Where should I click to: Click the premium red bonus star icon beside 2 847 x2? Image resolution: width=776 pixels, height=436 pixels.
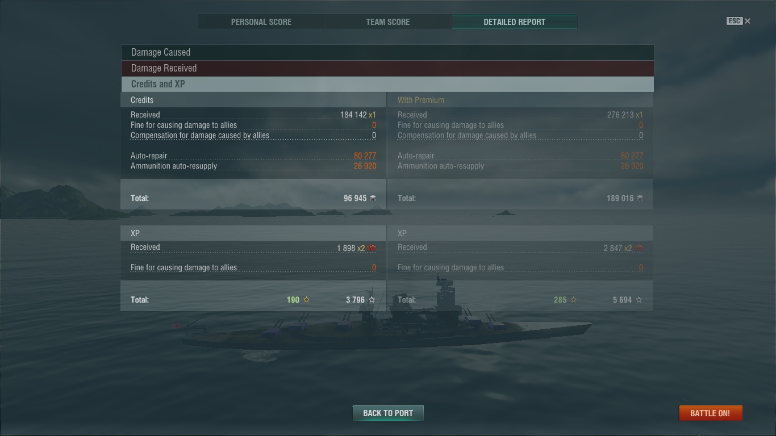click(639, 248)
